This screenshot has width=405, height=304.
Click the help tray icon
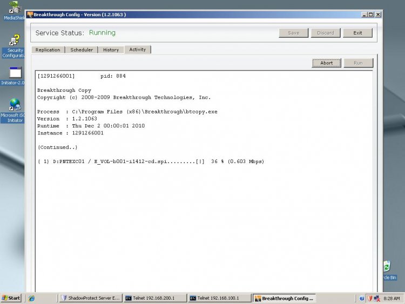coord(362,299)
